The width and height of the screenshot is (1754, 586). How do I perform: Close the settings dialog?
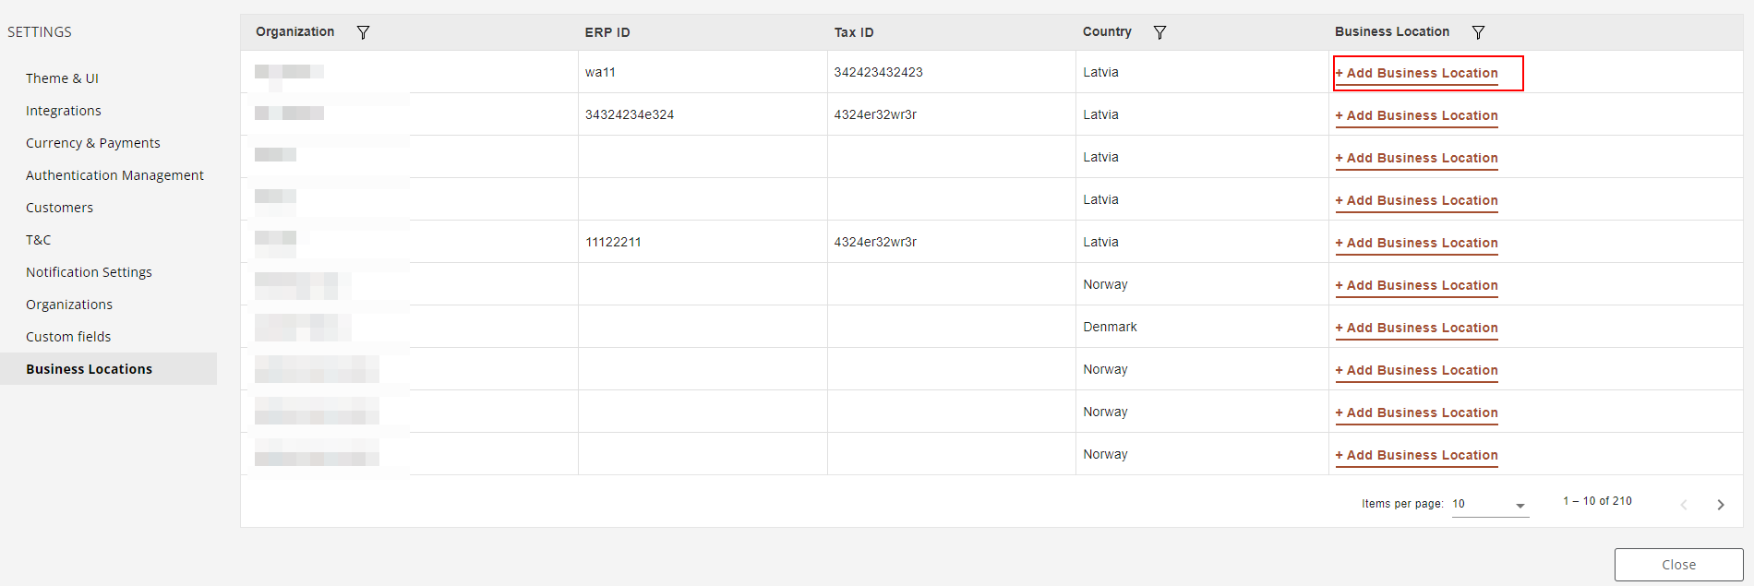[x=1678, y=565]
